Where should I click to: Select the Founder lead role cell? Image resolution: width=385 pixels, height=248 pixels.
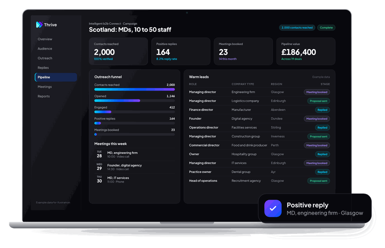[x=195, y=119]
